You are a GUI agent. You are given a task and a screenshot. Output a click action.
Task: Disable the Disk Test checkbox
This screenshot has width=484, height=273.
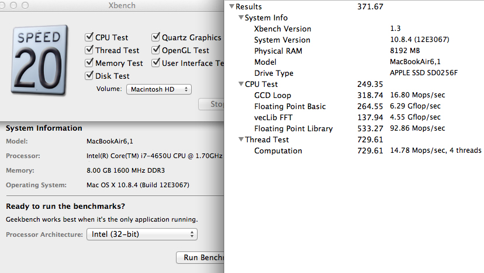(89, 75)
